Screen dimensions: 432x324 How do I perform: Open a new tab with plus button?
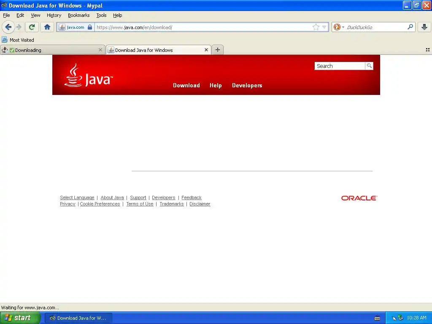pyautogui.click(x=218, y=50)
